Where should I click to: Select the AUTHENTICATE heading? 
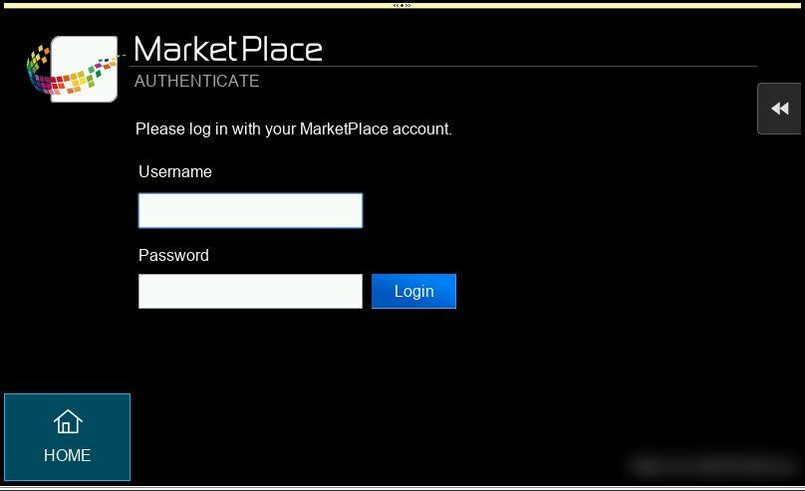(x=196, y=81)
